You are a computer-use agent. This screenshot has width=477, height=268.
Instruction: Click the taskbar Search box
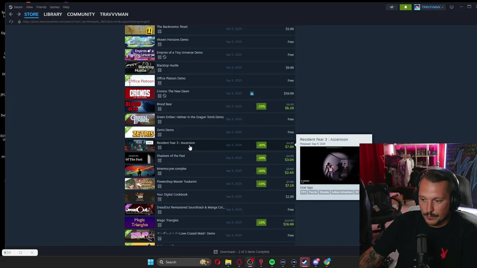tap(183, 262)
